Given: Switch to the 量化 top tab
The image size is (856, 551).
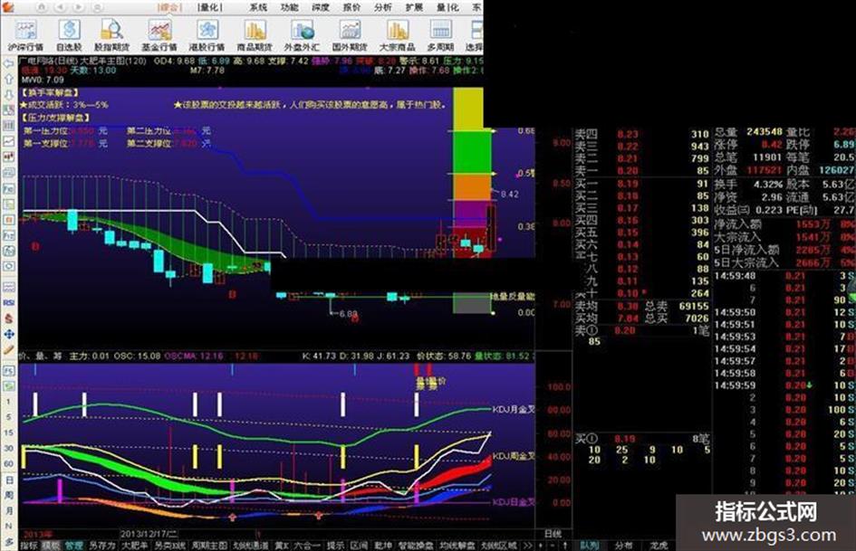Looking at the screenshot, I should coord(209,7).
